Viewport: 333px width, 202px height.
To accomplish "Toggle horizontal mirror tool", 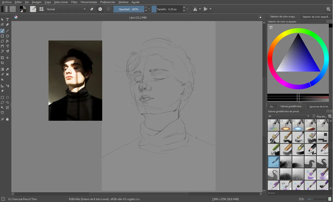I will point(195,9).
